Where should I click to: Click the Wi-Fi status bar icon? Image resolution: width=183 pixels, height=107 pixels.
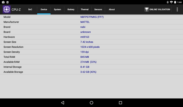click(171, 2)
